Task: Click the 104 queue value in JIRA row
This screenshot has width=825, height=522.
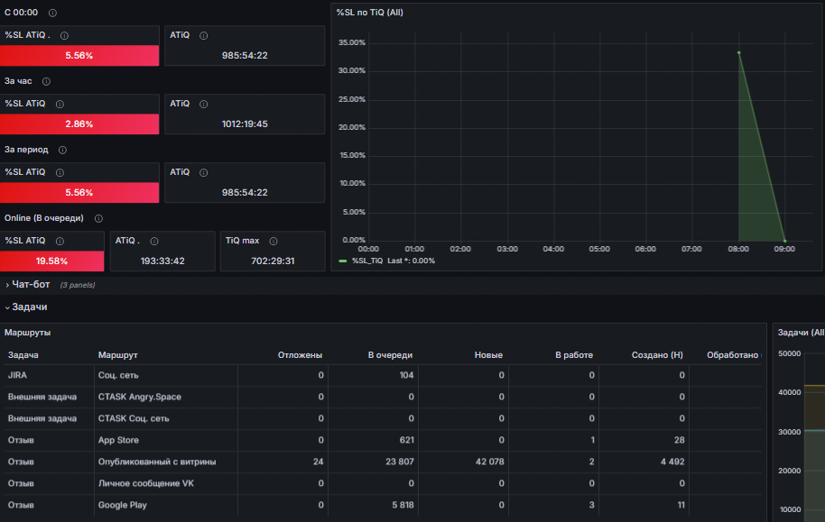Action: pyautogui.click(x=406, y=375)
